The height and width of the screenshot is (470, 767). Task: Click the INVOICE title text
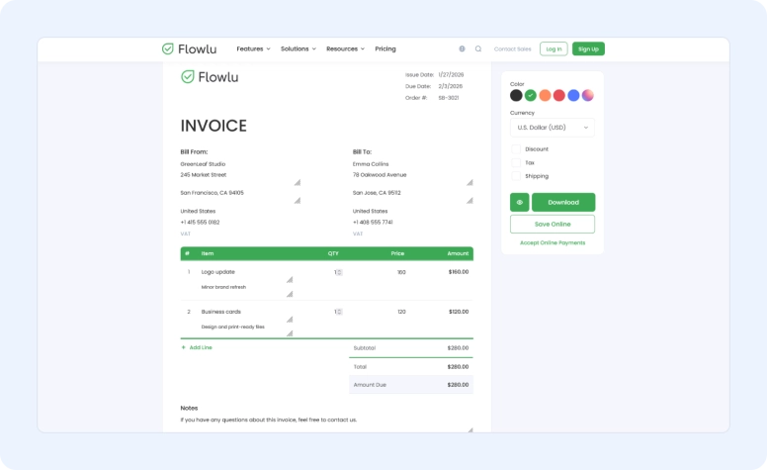[213, 126]
